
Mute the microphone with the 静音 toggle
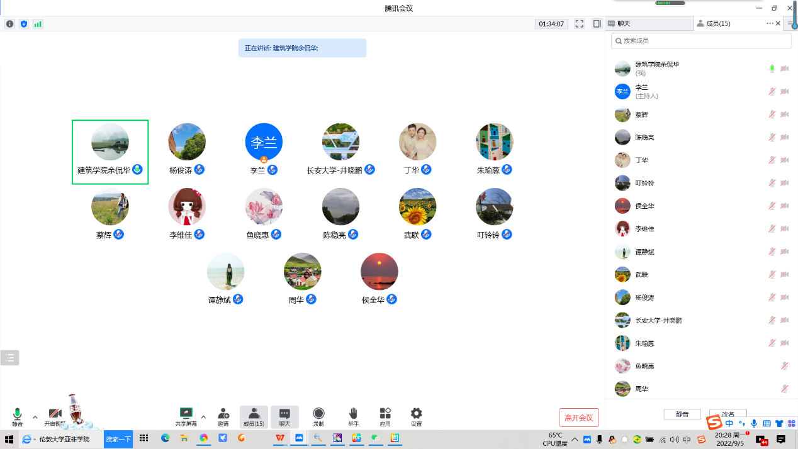[x=17, y=416]
